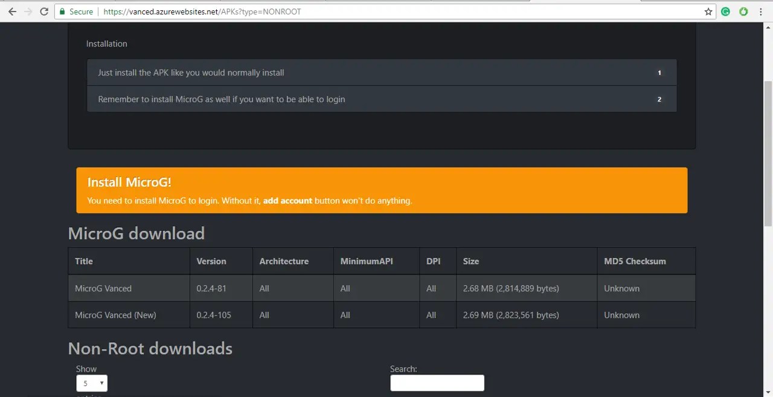Click the MD5 Checksum column header

click(635, 261)
